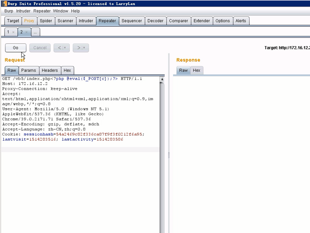Image resolution: width=310 pixels, height=233 pixels.
Task: Select the Repeater tool tab
Action: tap(107, 21)
